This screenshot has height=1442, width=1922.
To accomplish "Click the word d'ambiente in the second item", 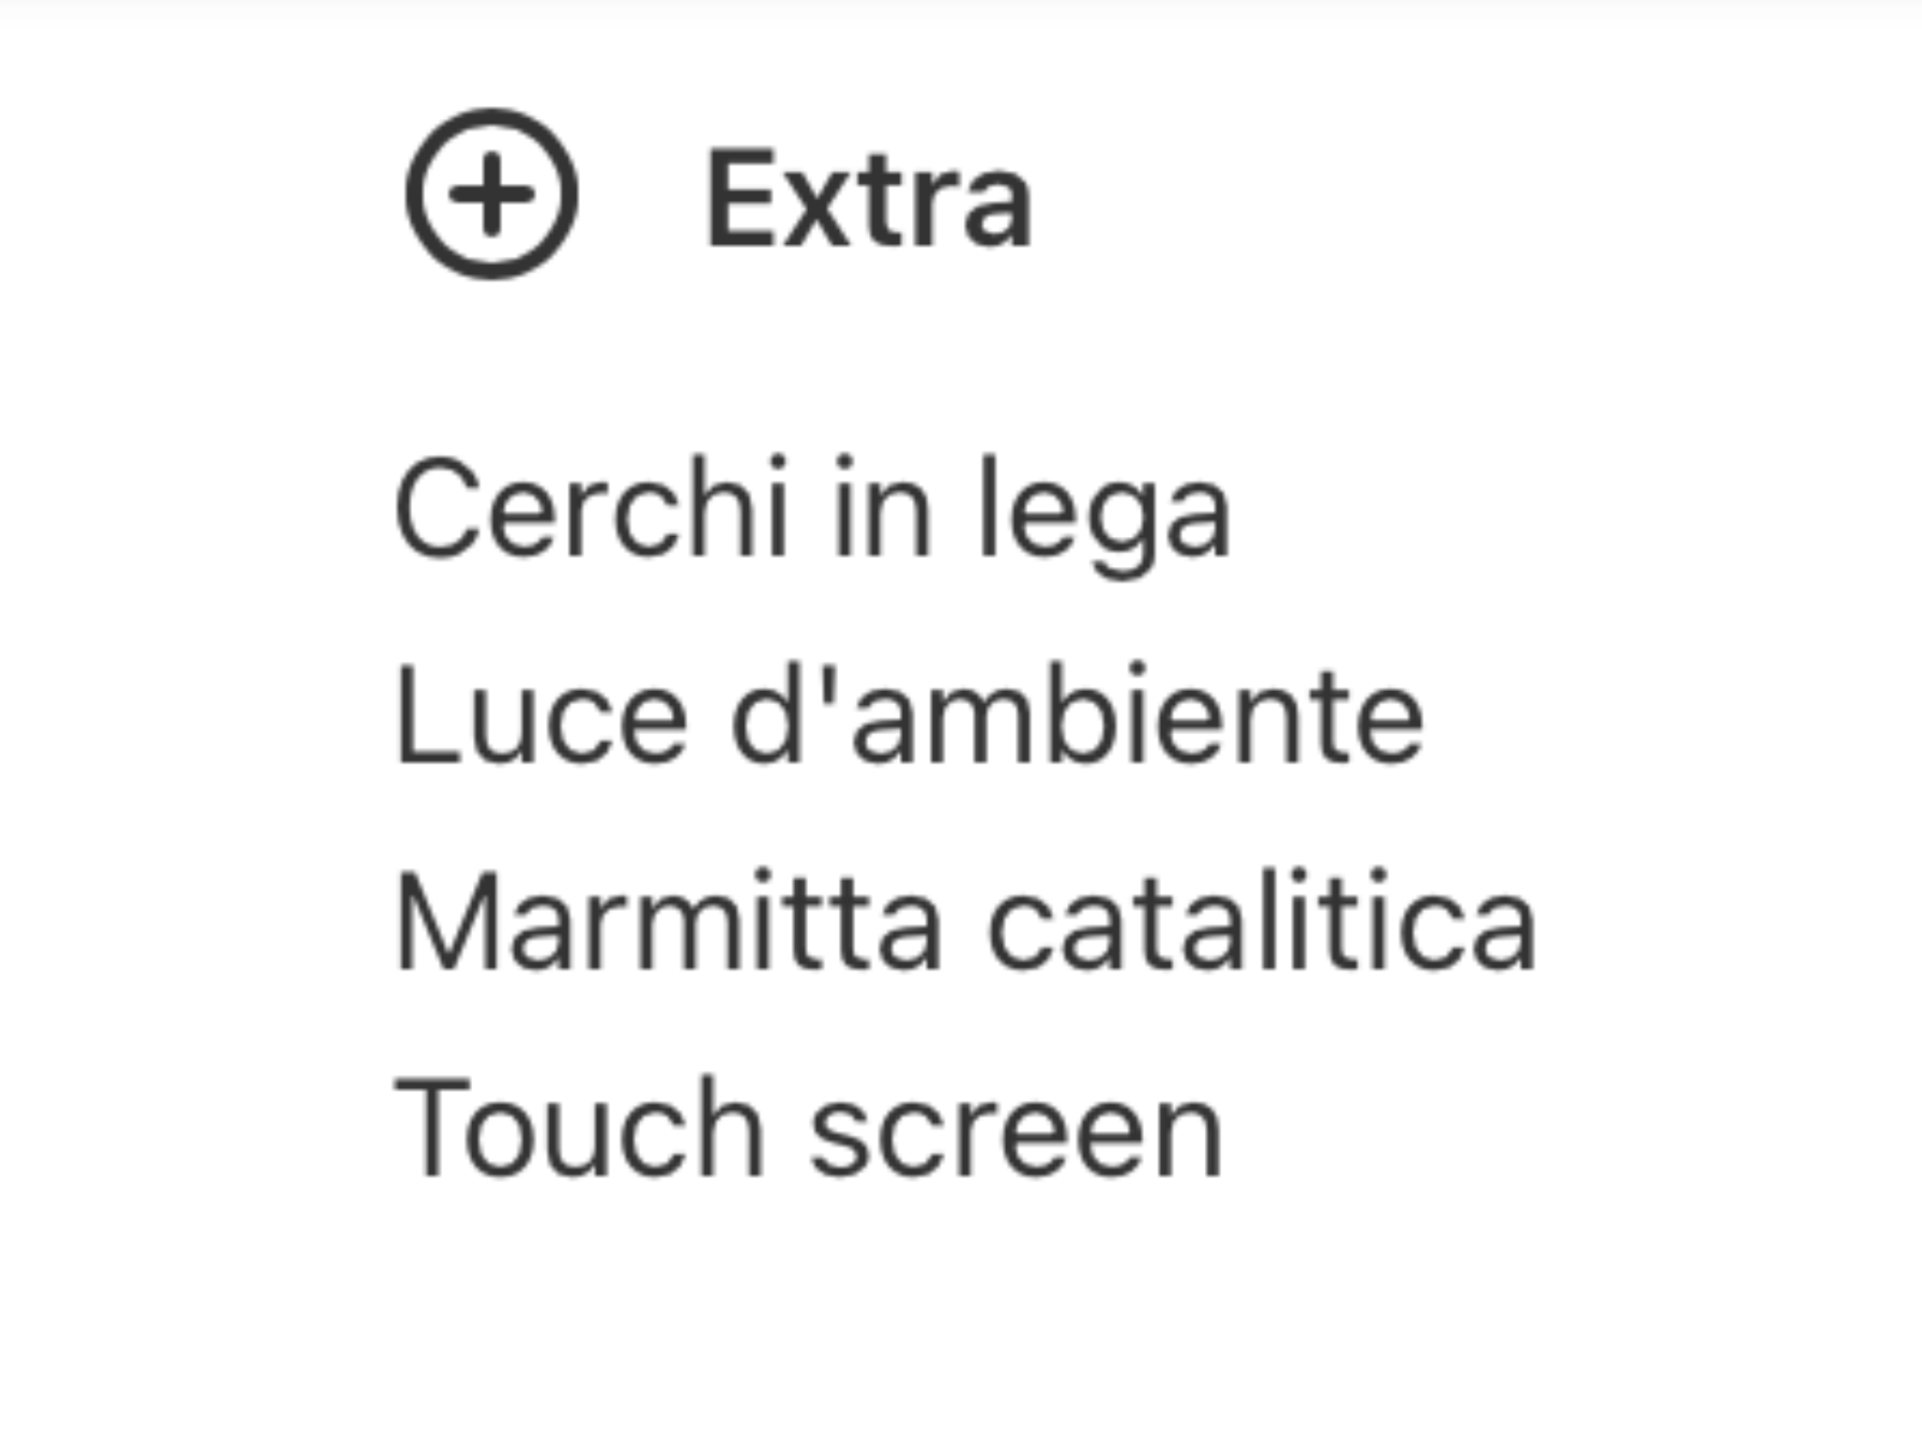I will click(1077, 719).
